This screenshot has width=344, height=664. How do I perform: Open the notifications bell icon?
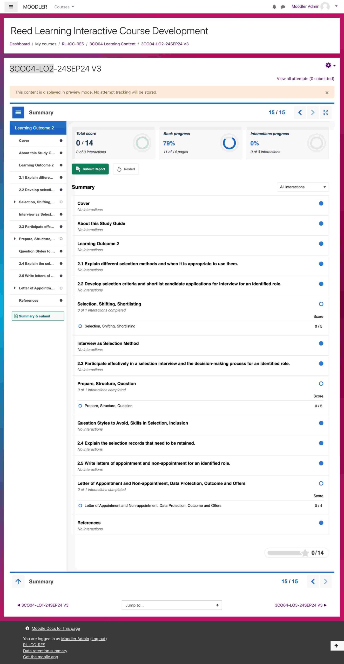click(x=274, y=7)
